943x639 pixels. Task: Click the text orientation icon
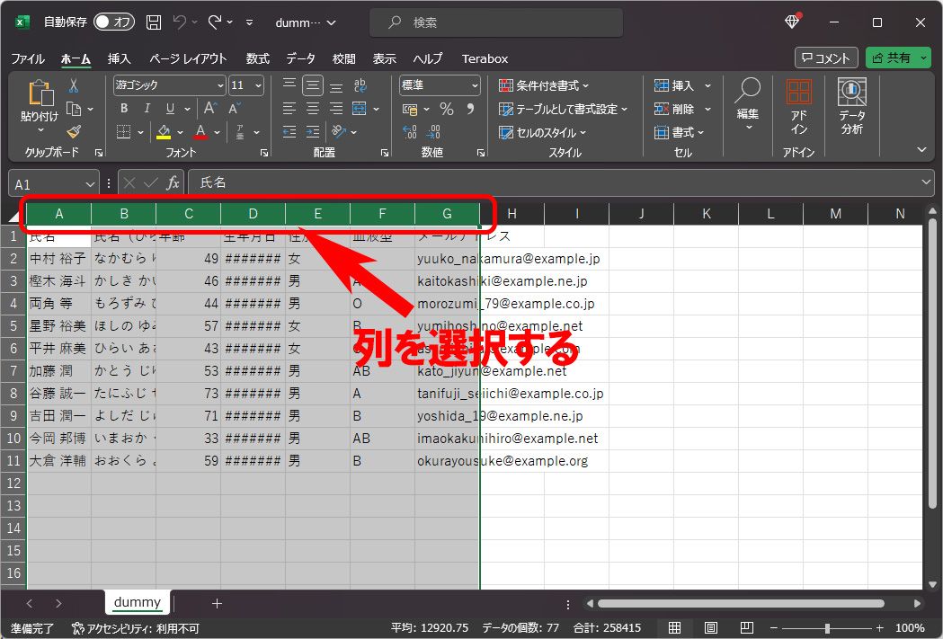pos(339,131)
